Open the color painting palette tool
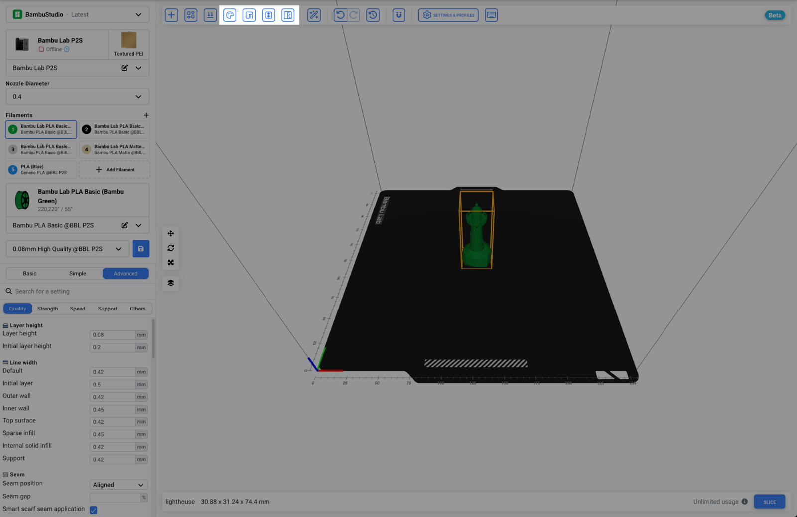Screen dimensions: 797x517 pos(230,15)
